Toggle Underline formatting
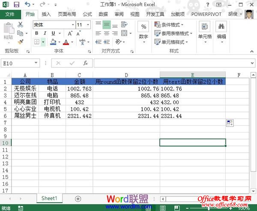 (53, 33)
